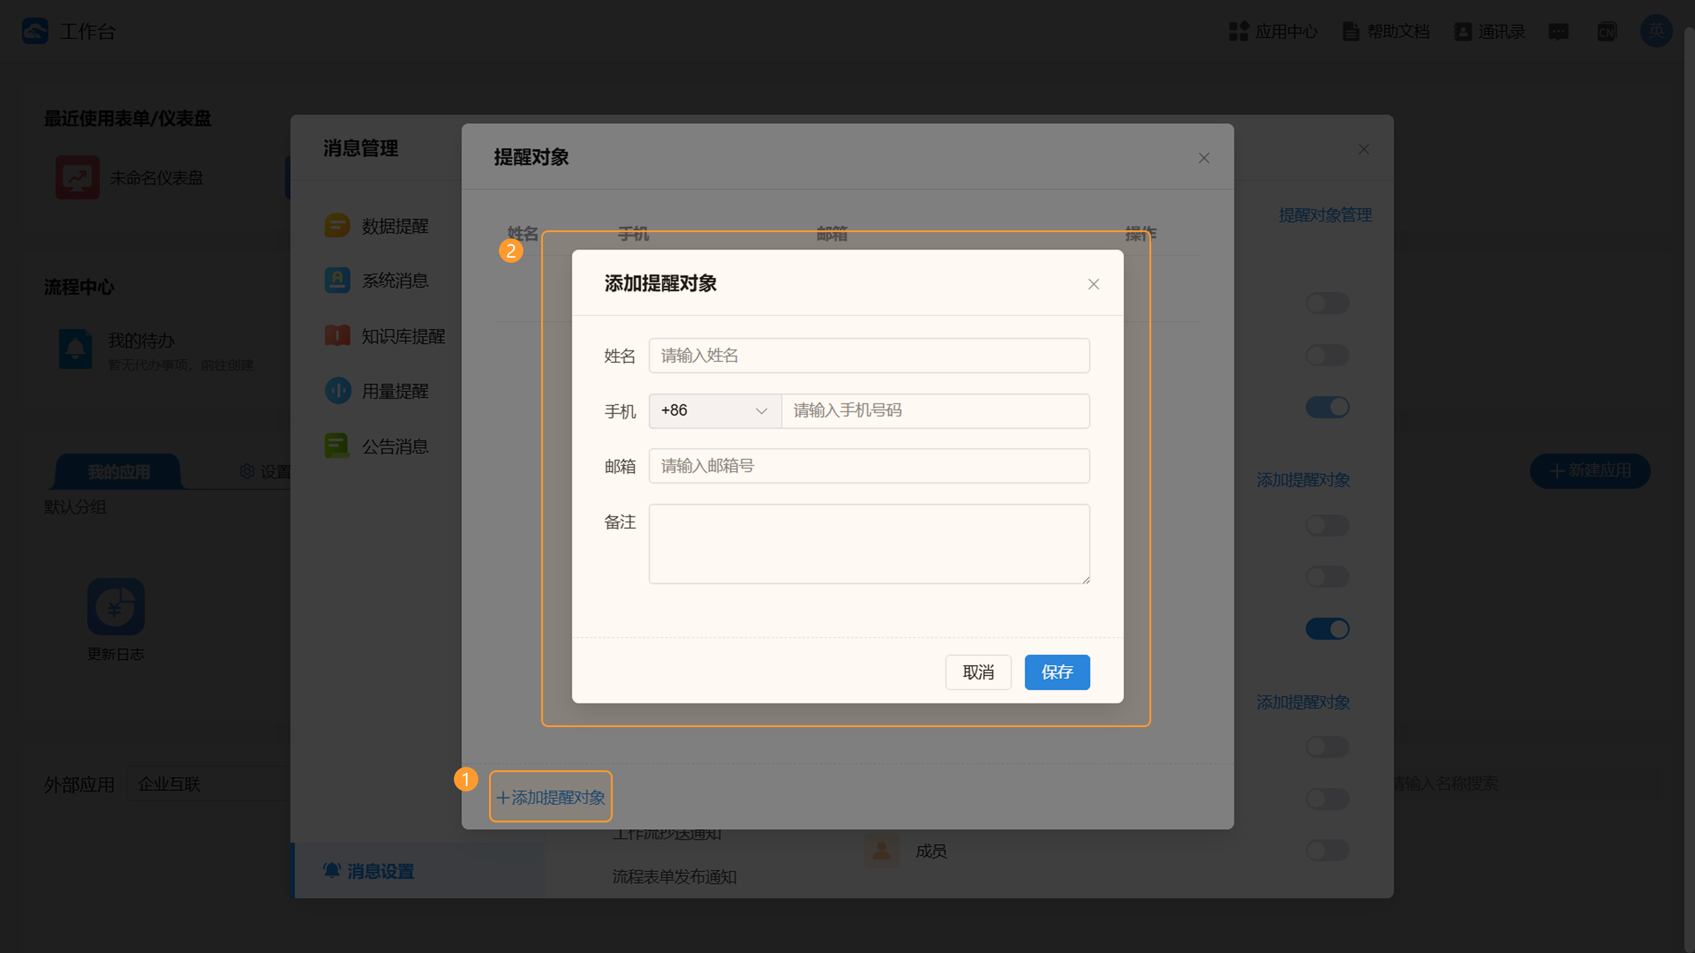Disable the enabled switch above lower 添加提醒对象
The height and width of the screenshot is (953, 1695).
coord(1328,629)
